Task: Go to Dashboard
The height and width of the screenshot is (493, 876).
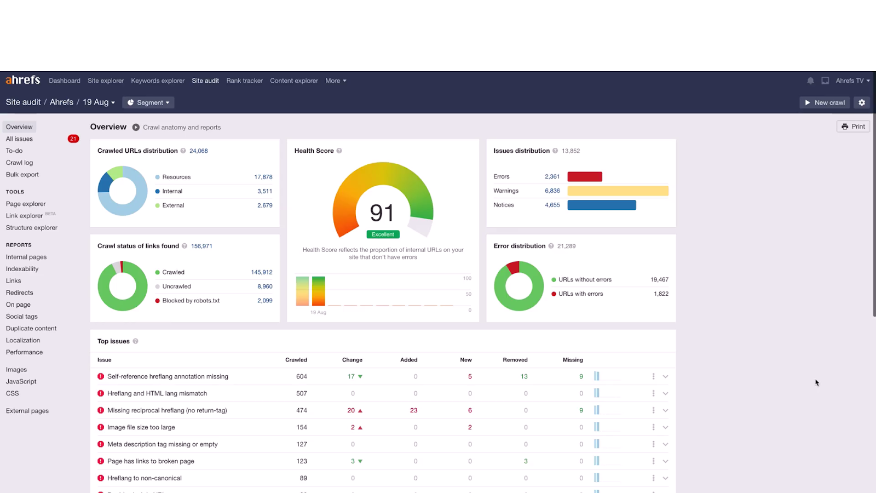Action: point(65,81)
